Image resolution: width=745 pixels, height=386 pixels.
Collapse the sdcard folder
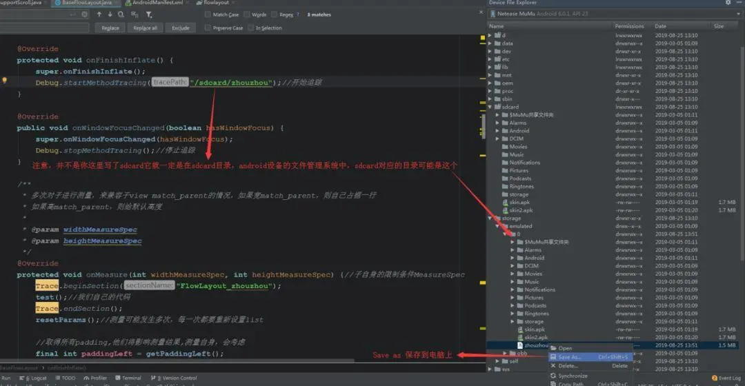click(490, 107)
